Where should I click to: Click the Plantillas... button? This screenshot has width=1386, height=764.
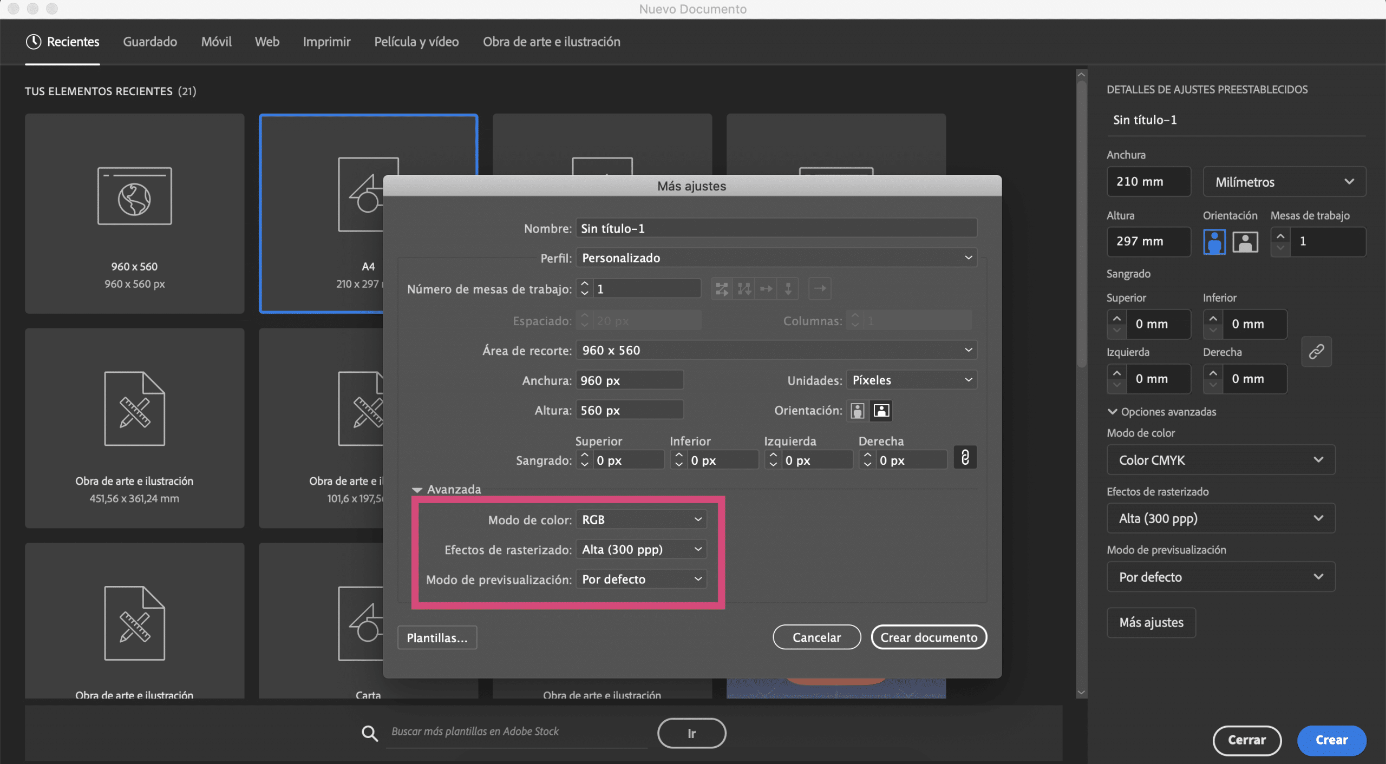click(437, 638)
